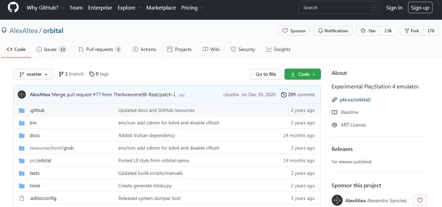Viewport: 442px width, 207px height.
Task: Open GitHub home via Octocat logo
Action: 13,8
